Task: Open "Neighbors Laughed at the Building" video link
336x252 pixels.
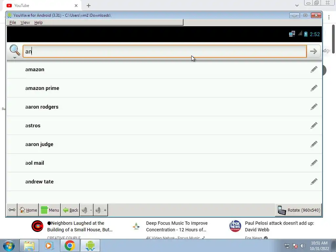Action: pyautogui.click(x=80, y=226)
